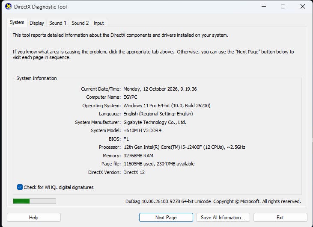Click the processor value 'i5-12400F'

click(x=191, y=147)
